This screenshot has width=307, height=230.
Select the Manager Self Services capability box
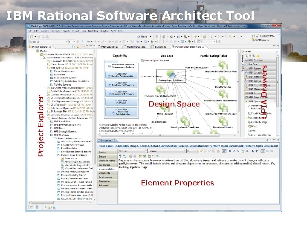(121, 93)
